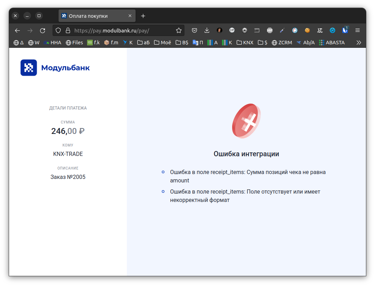Click the cookie-shaped extension icon
This screenshot has height=286, width=375.
307,30
